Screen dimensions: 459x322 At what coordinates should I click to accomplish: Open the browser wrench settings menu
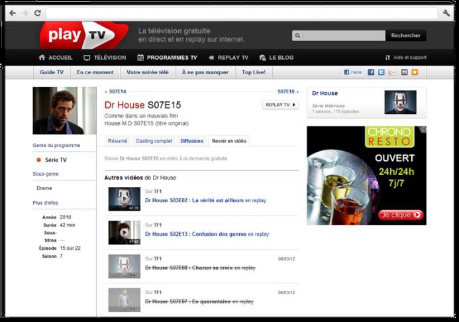446,13
